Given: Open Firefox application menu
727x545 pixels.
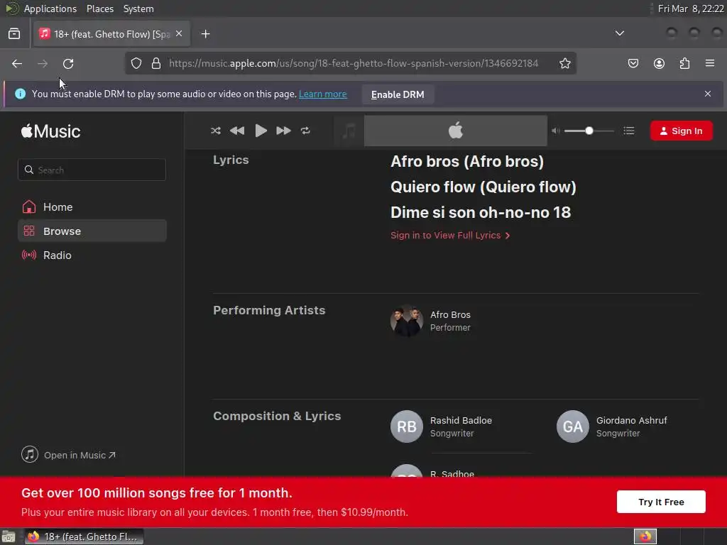Looking at the screenshot, I should (710, 63).
